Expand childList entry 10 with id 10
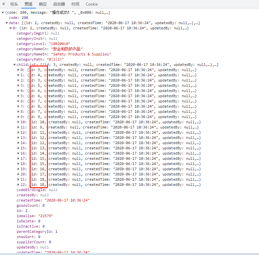Viewport: 259px width, 255px height. pos(18,122)
